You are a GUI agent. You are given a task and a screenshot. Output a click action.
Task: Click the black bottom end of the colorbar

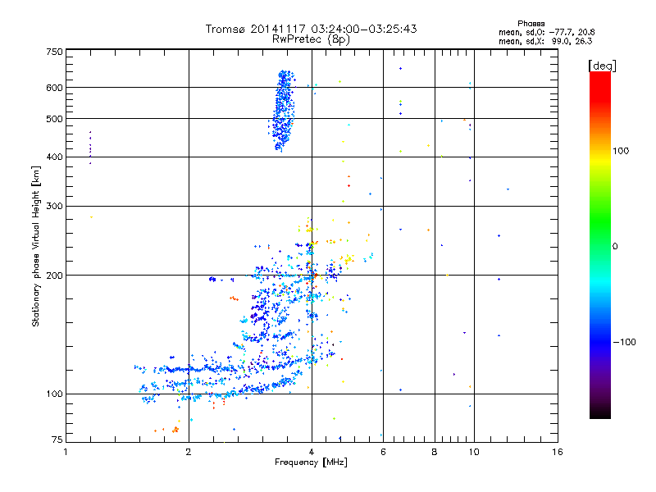[600, 412]
